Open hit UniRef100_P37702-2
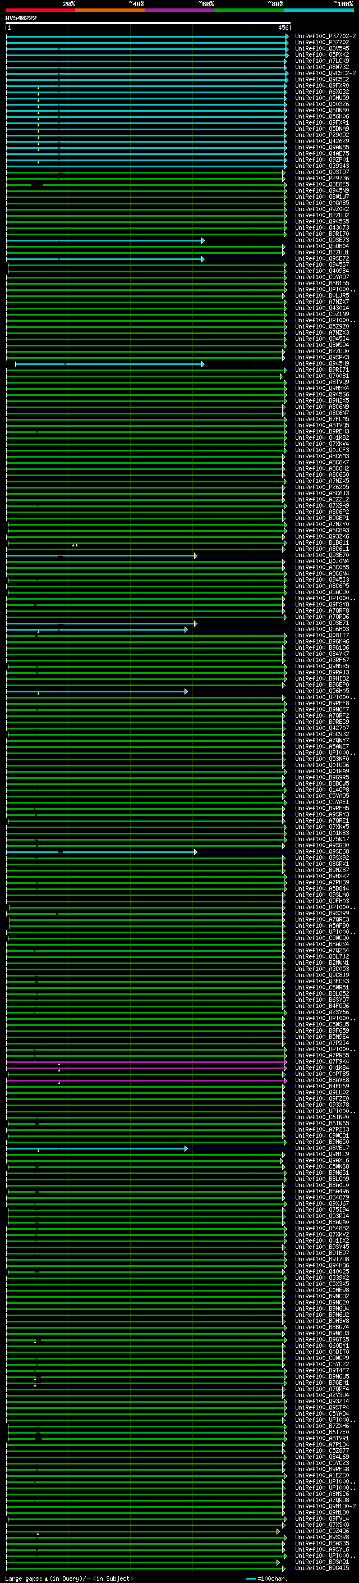Screen dimensions: 359x1583 coord(325,37)
